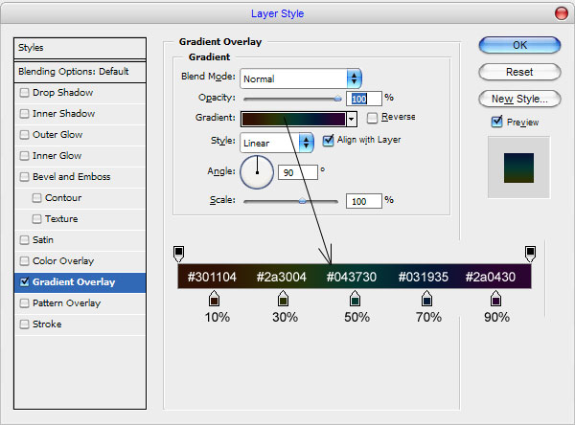
Task: Select the Outer Glow style label
Action: (57, 135)
